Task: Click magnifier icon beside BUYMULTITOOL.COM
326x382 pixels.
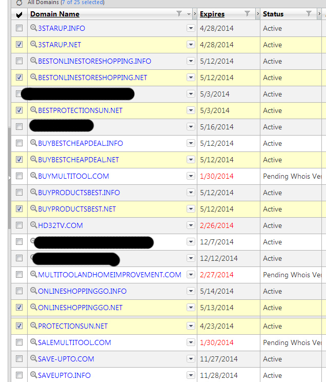Action: point(33,176)
